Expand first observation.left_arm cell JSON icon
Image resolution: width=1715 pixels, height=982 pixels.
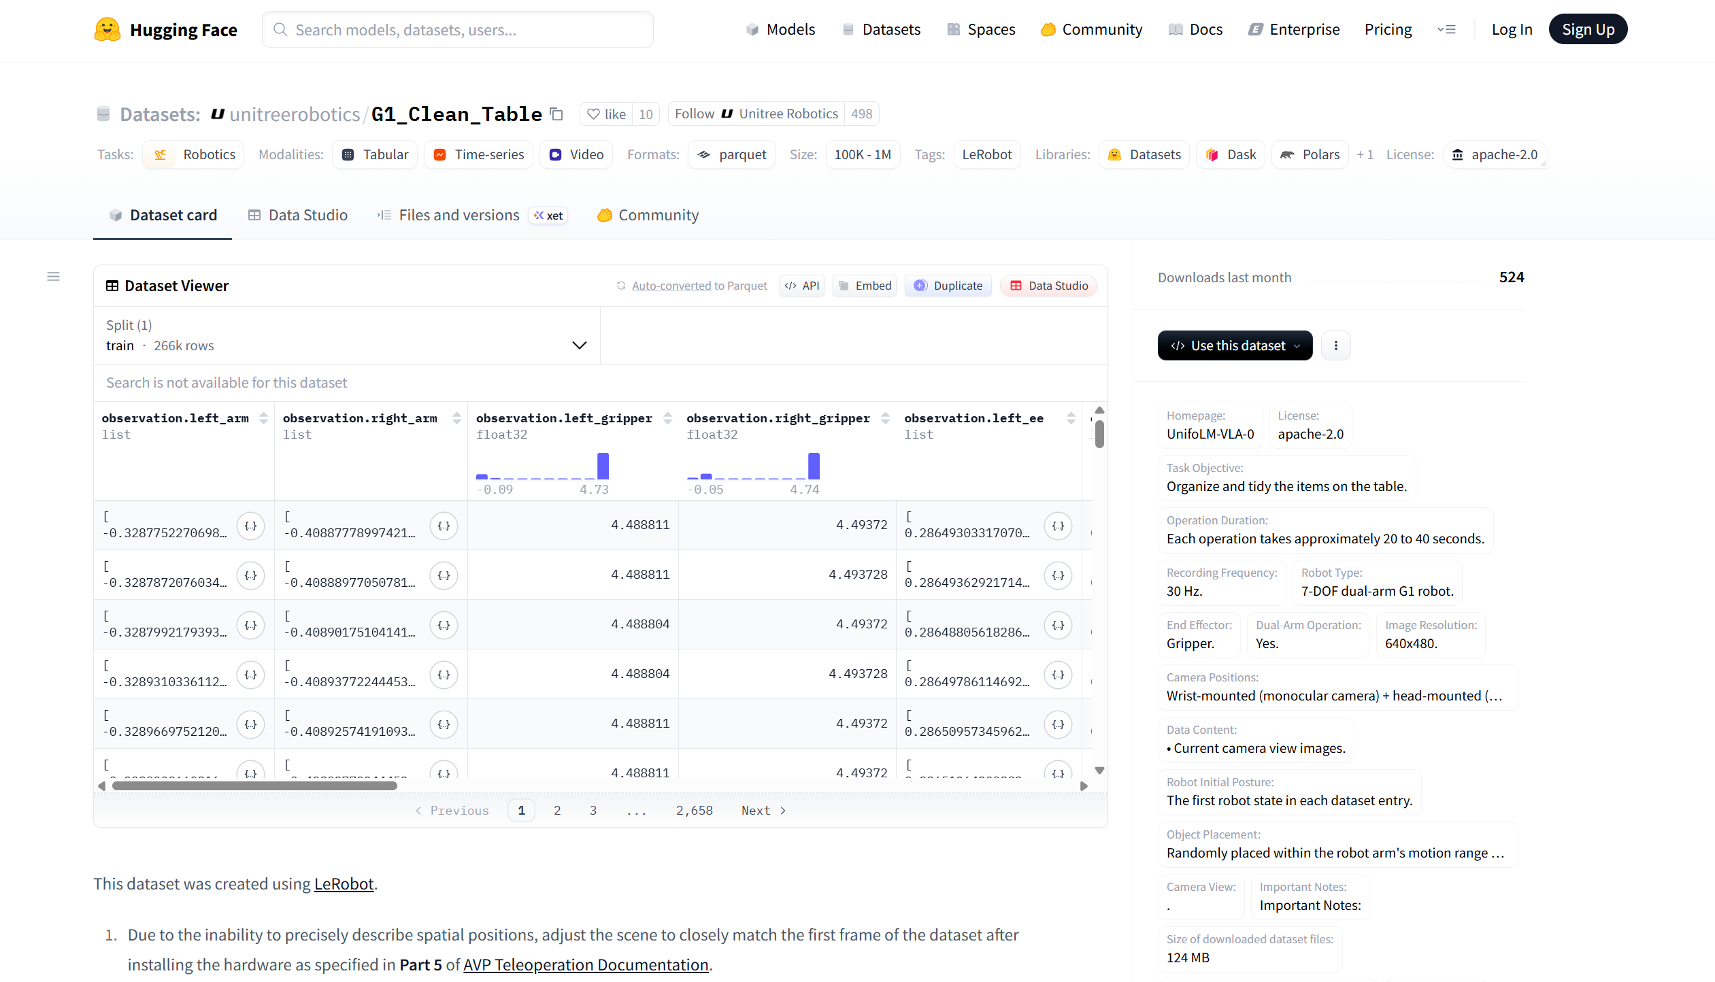coord(250,526)
